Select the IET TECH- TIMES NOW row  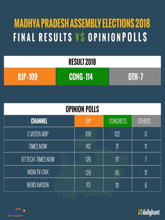coord(82,159)
